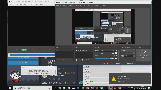Open Task View from the taskbar

(x=54, y=88)
